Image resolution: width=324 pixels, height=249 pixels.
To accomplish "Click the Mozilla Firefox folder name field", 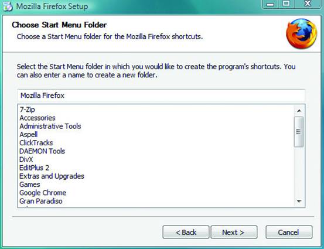I will click(x=161, y=95).
